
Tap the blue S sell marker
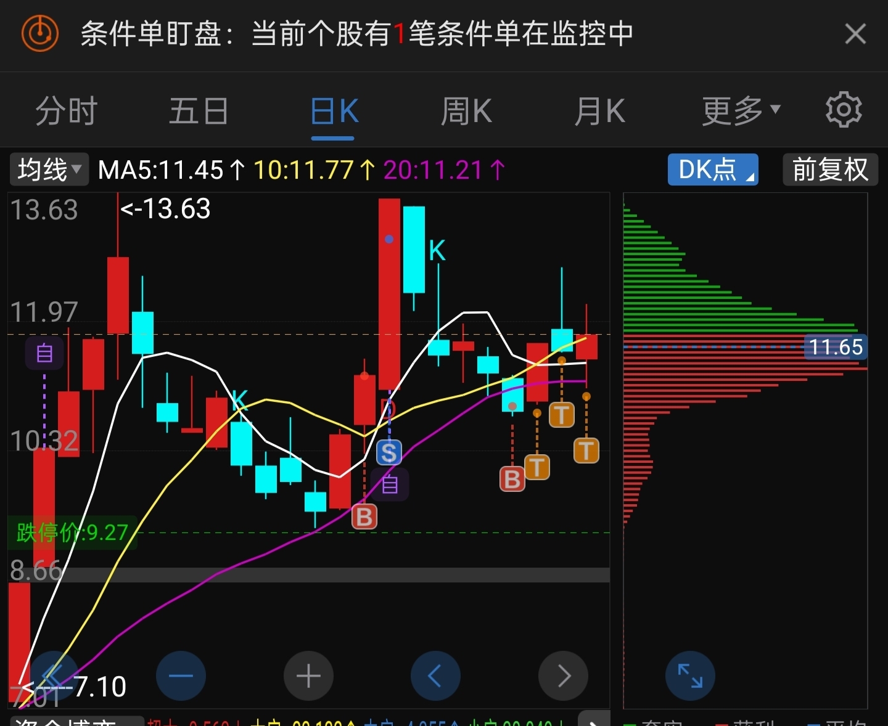tap(388, 453)
